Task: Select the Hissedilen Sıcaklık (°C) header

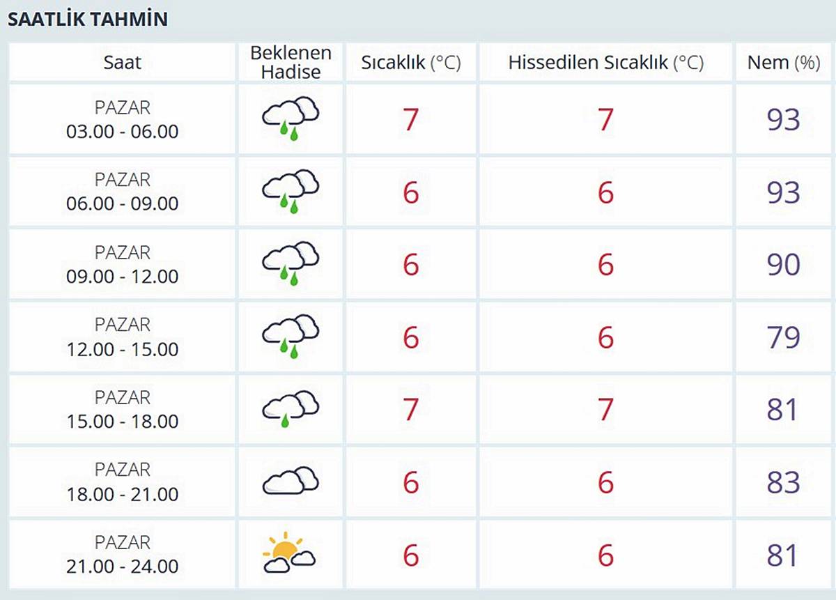Action: coord(605,62)
